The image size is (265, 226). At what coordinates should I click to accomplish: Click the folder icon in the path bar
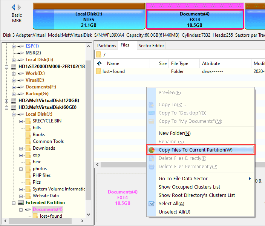[99, 54]
